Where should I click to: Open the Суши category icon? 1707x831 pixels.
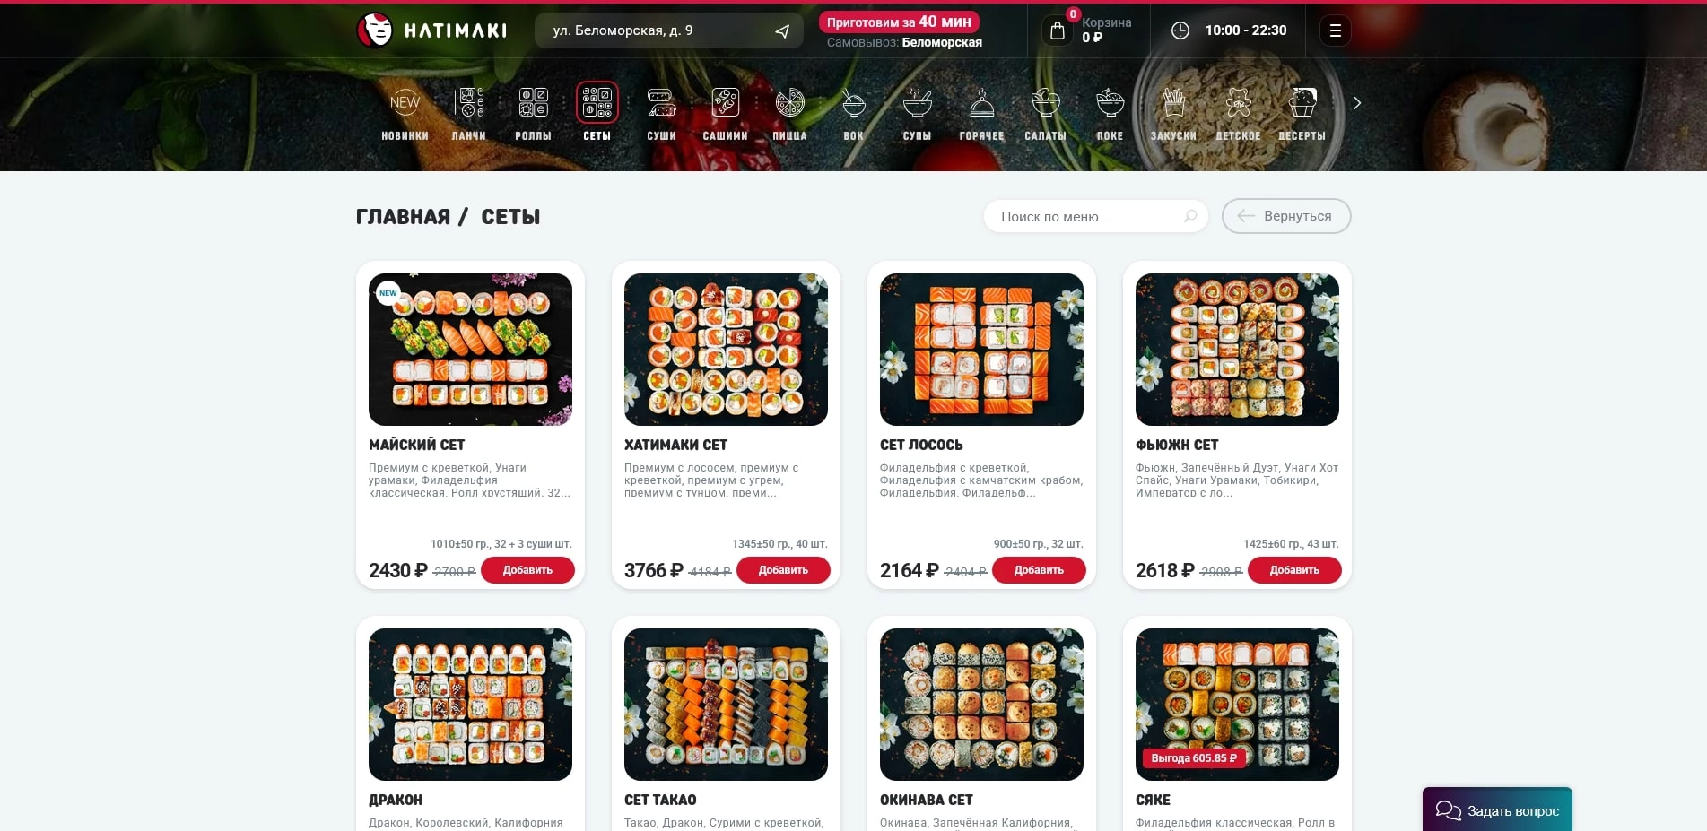click(661, 102)
